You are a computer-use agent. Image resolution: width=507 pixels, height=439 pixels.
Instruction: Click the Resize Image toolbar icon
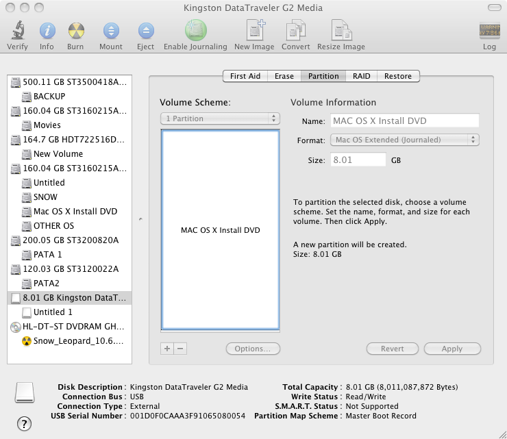pos(341,30)
